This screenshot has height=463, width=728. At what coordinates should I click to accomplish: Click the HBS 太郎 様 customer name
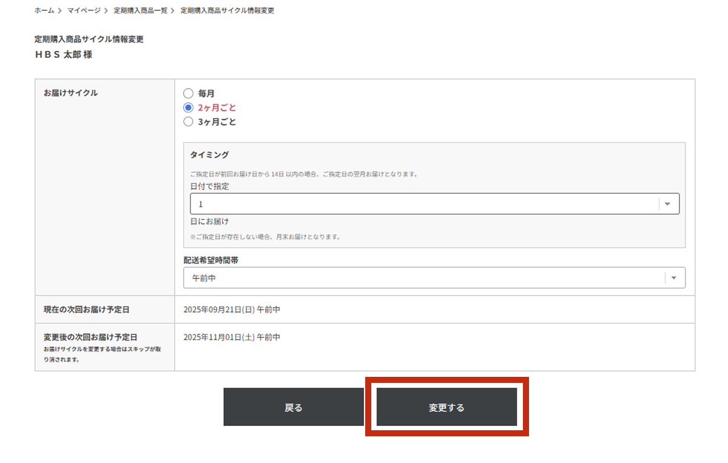[x=64, y=55]
